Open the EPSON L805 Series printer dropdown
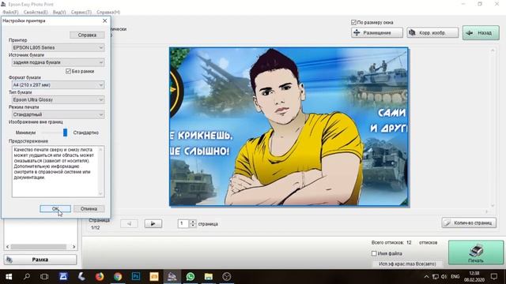This screenshot has height=284, width=506. (x=58, y=47)
